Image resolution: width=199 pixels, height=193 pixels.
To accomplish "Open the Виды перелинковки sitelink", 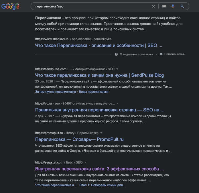I will point(94,92).
